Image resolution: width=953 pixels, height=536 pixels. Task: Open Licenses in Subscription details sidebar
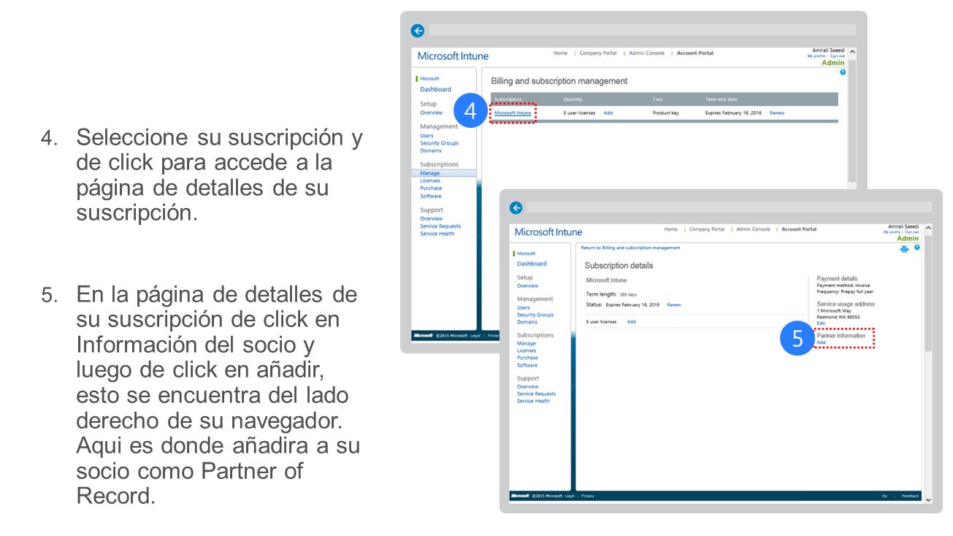527,351
